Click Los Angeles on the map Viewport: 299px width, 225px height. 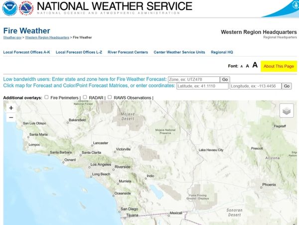click(101, 164)
